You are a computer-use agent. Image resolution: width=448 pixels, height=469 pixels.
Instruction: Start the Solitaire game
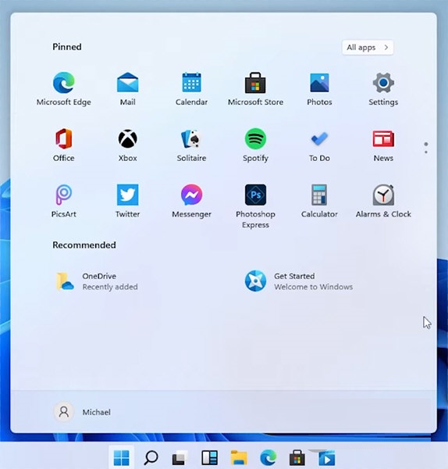(x=191, y=145)
